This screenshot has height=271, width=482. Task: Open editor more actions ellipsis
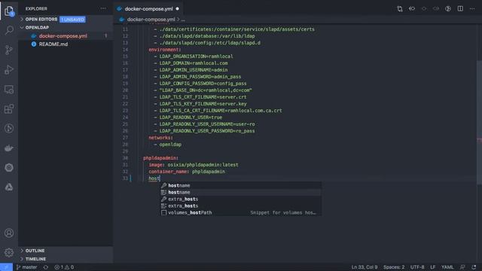472,8
